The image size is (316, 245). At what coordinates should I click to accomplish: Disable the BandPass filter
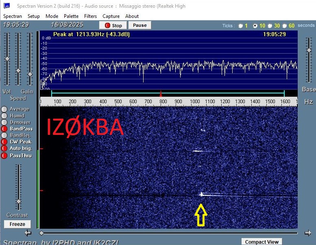tap(4, 129)
